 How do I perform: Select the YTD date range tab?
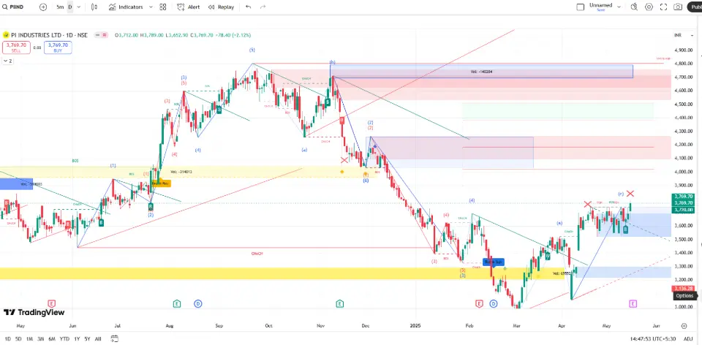tap(64, 339)
